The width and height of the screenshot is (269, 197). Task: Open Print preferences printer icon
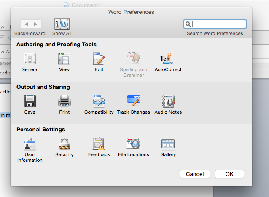pos(65,101)
